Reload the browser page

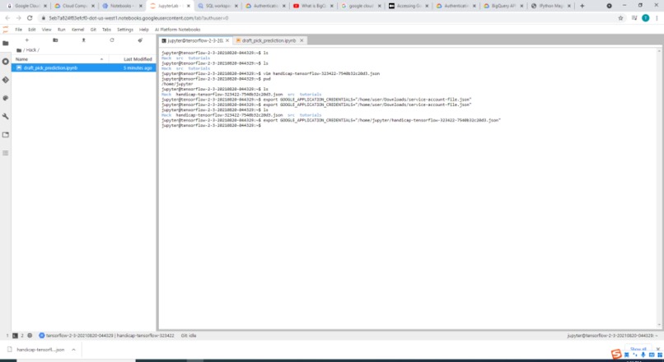[x=30, y=18]
